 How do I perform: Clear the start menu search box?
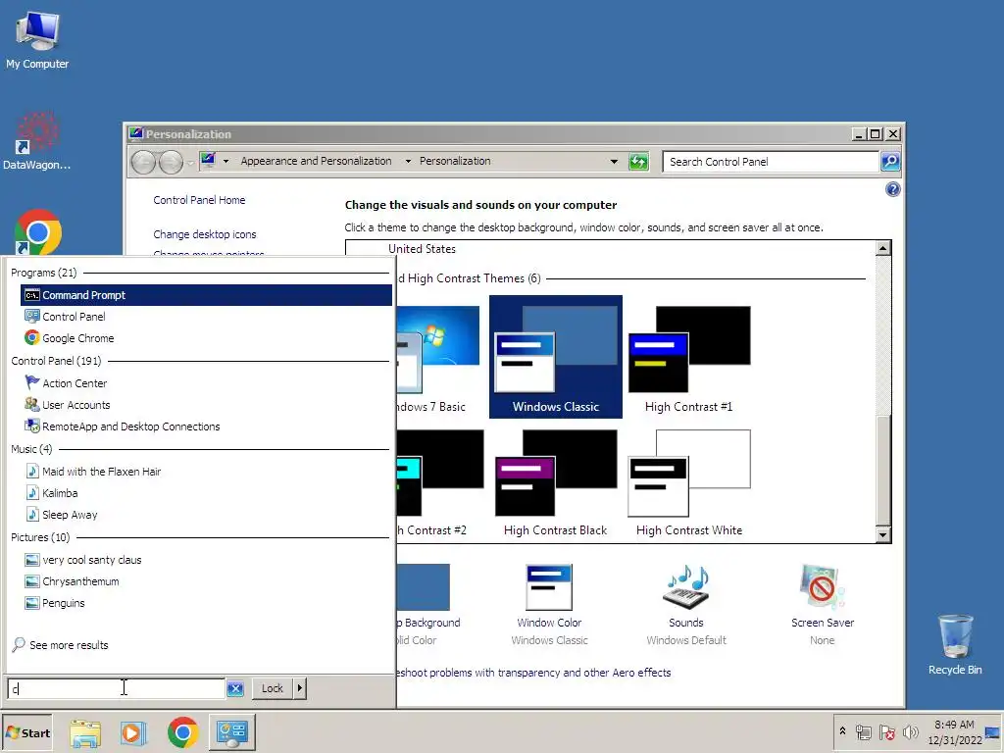pyautogui.click(x=235, y=689)
